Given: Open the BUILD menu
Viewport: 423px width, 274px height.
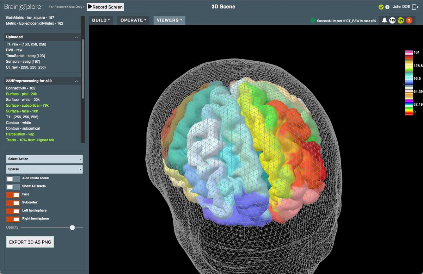Looking at the screenshot, I should click(x=101, y=20).
